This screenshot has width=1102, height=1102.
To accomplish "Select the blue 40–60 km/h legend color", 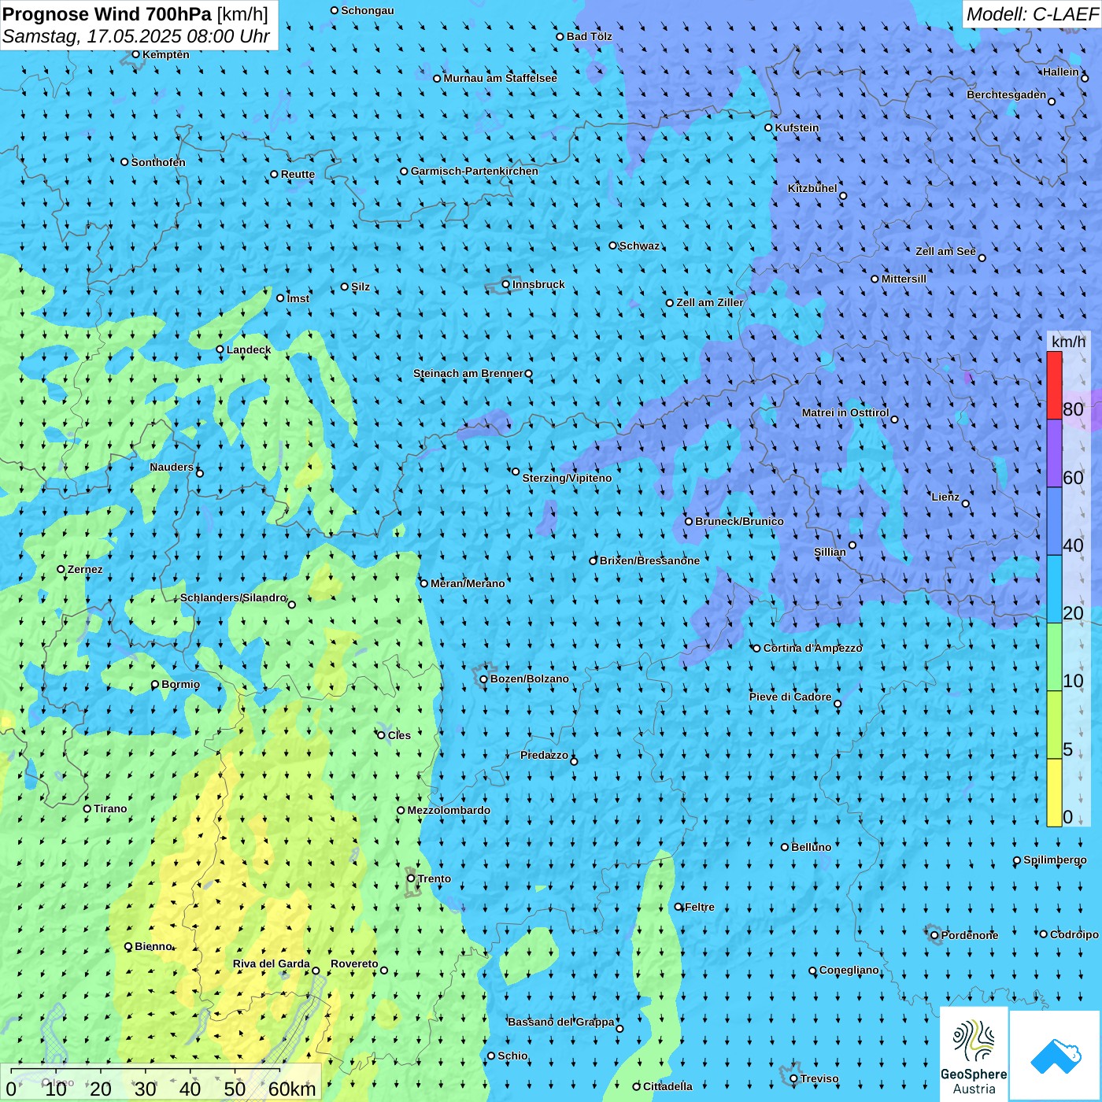I will (1054, 521).
